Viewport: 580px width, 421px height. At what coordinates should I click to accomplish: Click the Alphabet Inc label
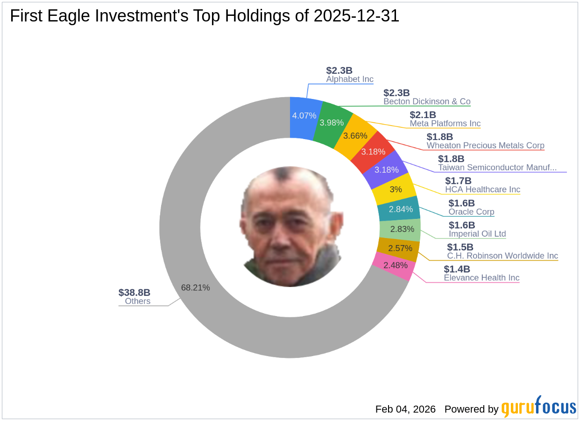pos(350,79)
